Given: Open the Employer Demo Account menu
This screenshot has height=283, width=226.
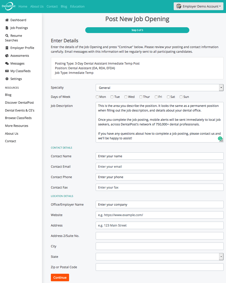Looking at the screenshot, I should [198, 6].
